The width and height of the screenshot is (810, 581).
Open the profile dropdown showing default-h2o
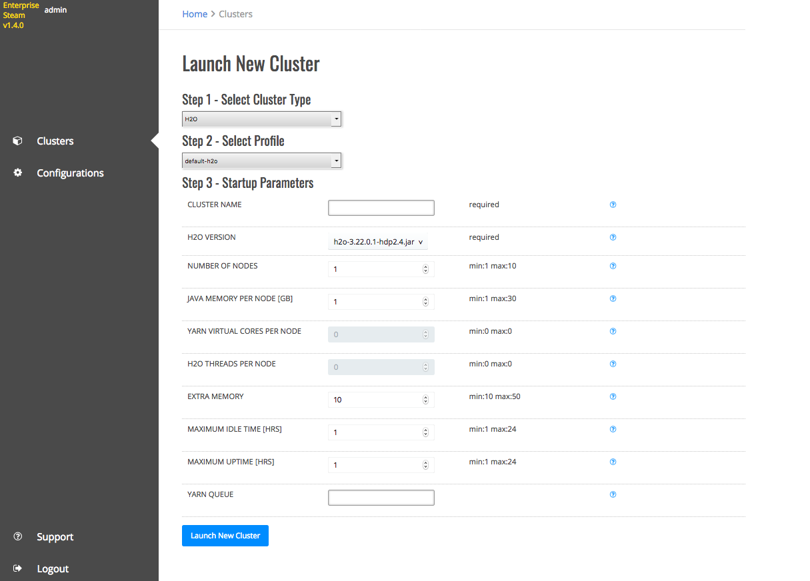pos(261,161)
